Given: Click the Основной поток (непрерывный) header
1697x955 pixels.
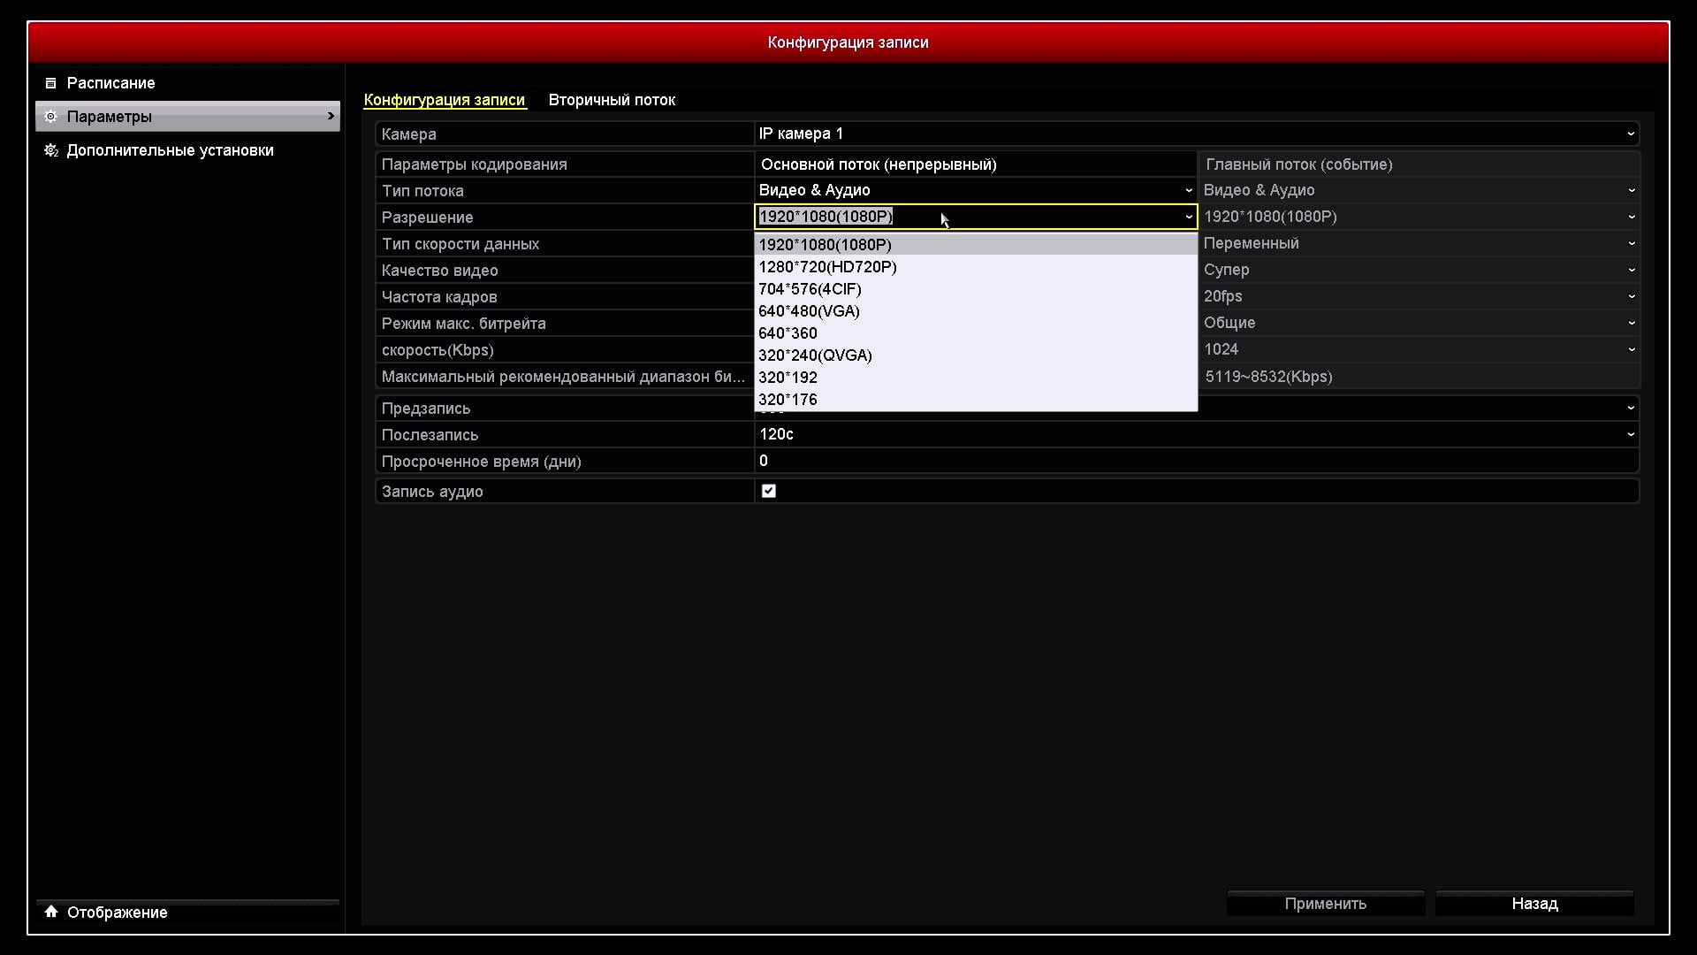Looking at the screenshot, I should click(976, 164).
